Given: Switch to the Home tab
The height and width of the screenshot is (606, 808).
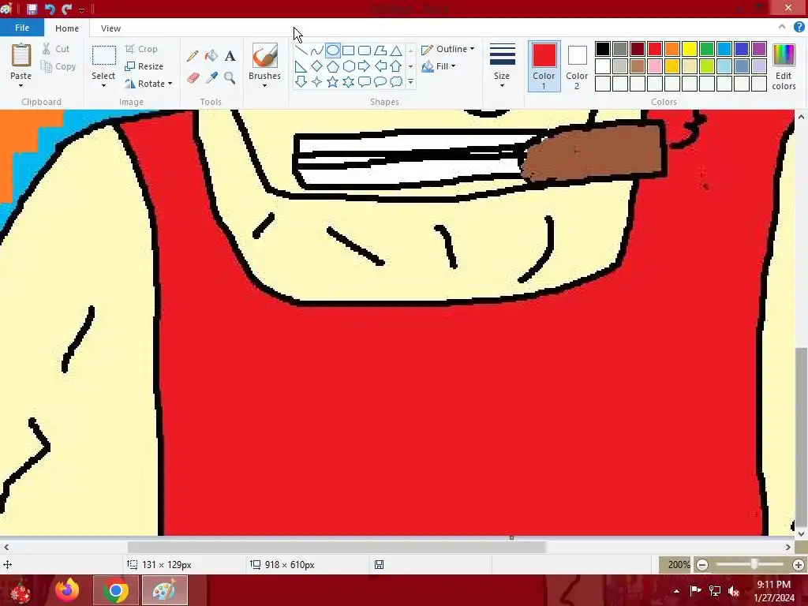Looking at the screenshot, I should click(x=67, y=28).
